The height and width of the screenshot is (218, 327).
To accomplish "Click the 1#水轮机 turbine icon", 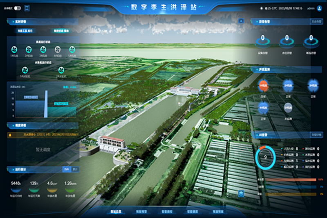I will pyautogui.click(x=25, y=70).
